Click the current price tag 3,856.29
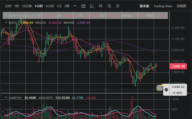 178,66
